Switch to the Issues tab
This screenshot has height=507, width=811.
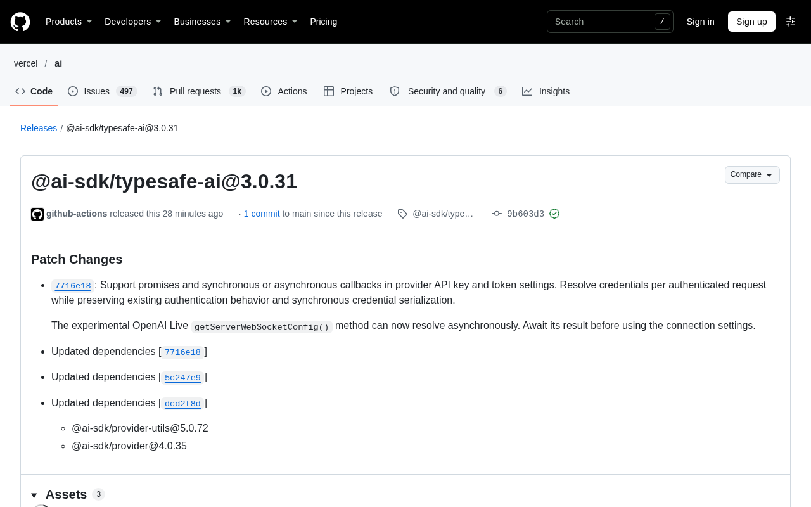click(103, 91)
